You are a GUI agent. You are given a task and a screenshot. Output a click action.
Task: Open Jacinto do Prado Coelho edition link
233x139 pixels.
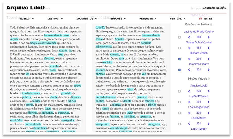point(199,32)
